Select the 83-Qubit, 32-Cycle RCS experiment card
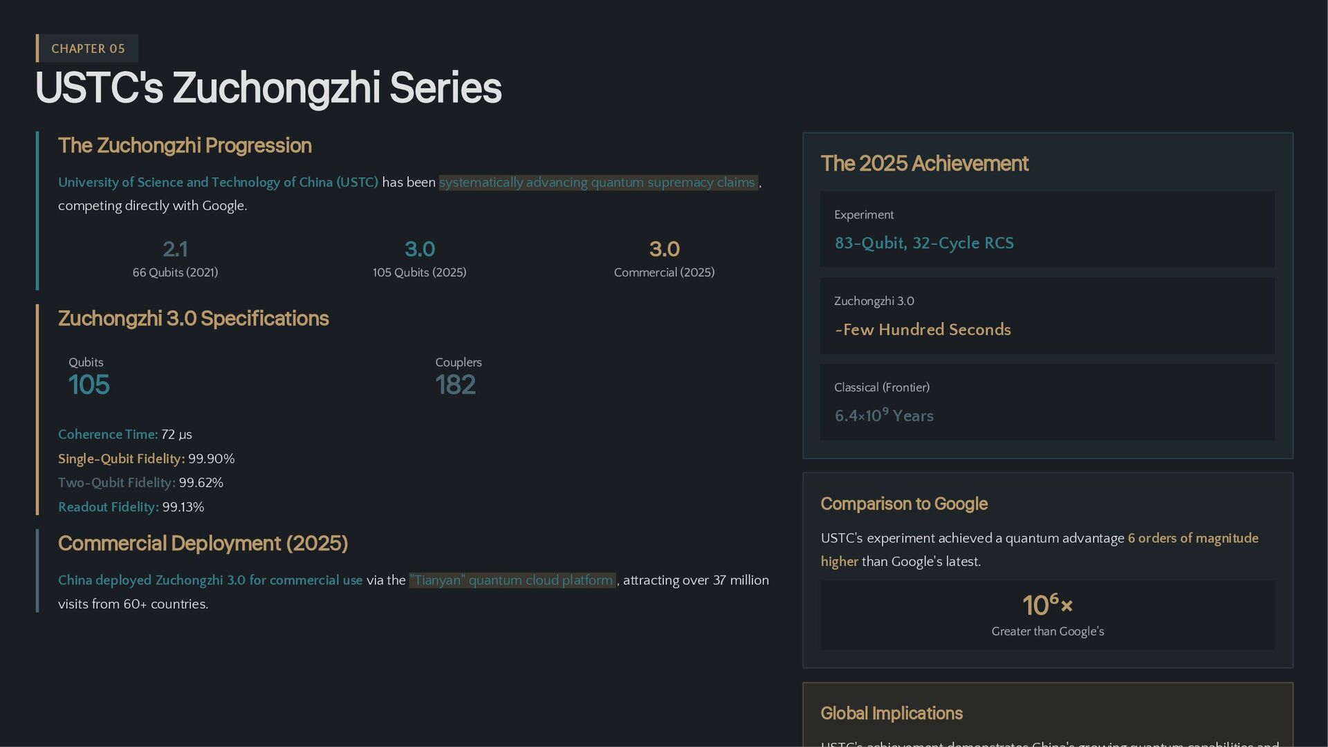Viewport: 1328px width, 747px height. pos(1047,230)
